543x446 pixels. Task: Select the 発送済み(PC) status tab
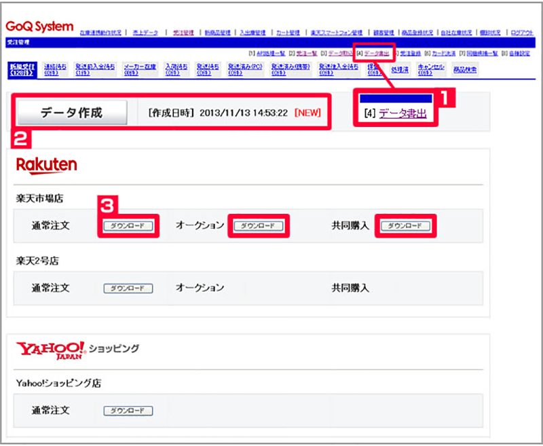245,70
